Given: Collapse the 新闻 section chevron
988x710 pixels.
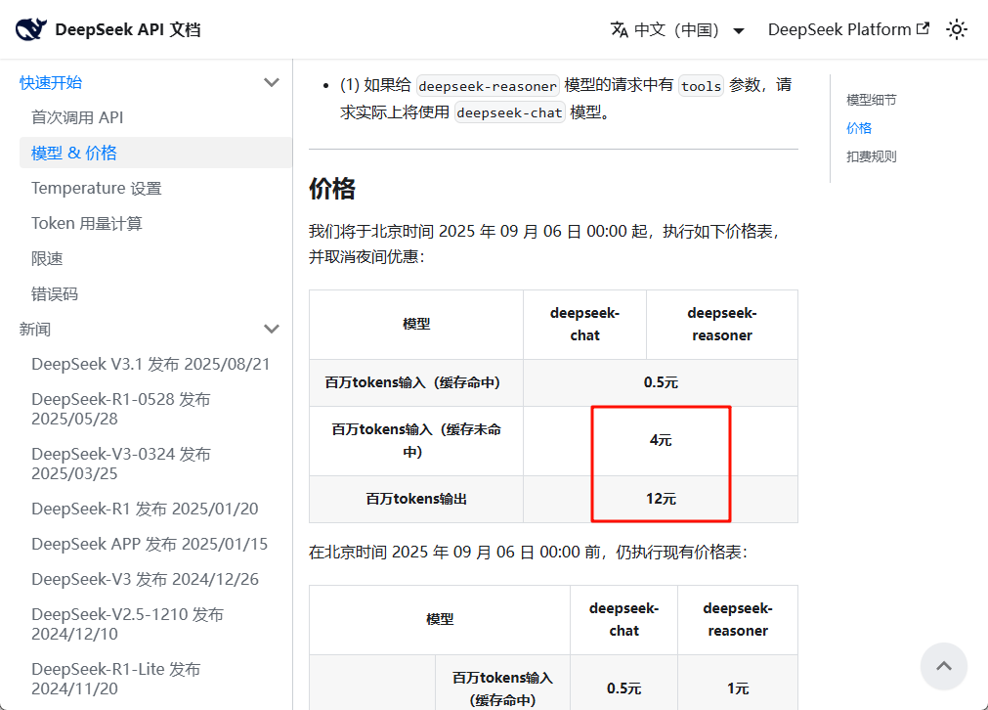Looking at the screenshot, I should (272, 329).
